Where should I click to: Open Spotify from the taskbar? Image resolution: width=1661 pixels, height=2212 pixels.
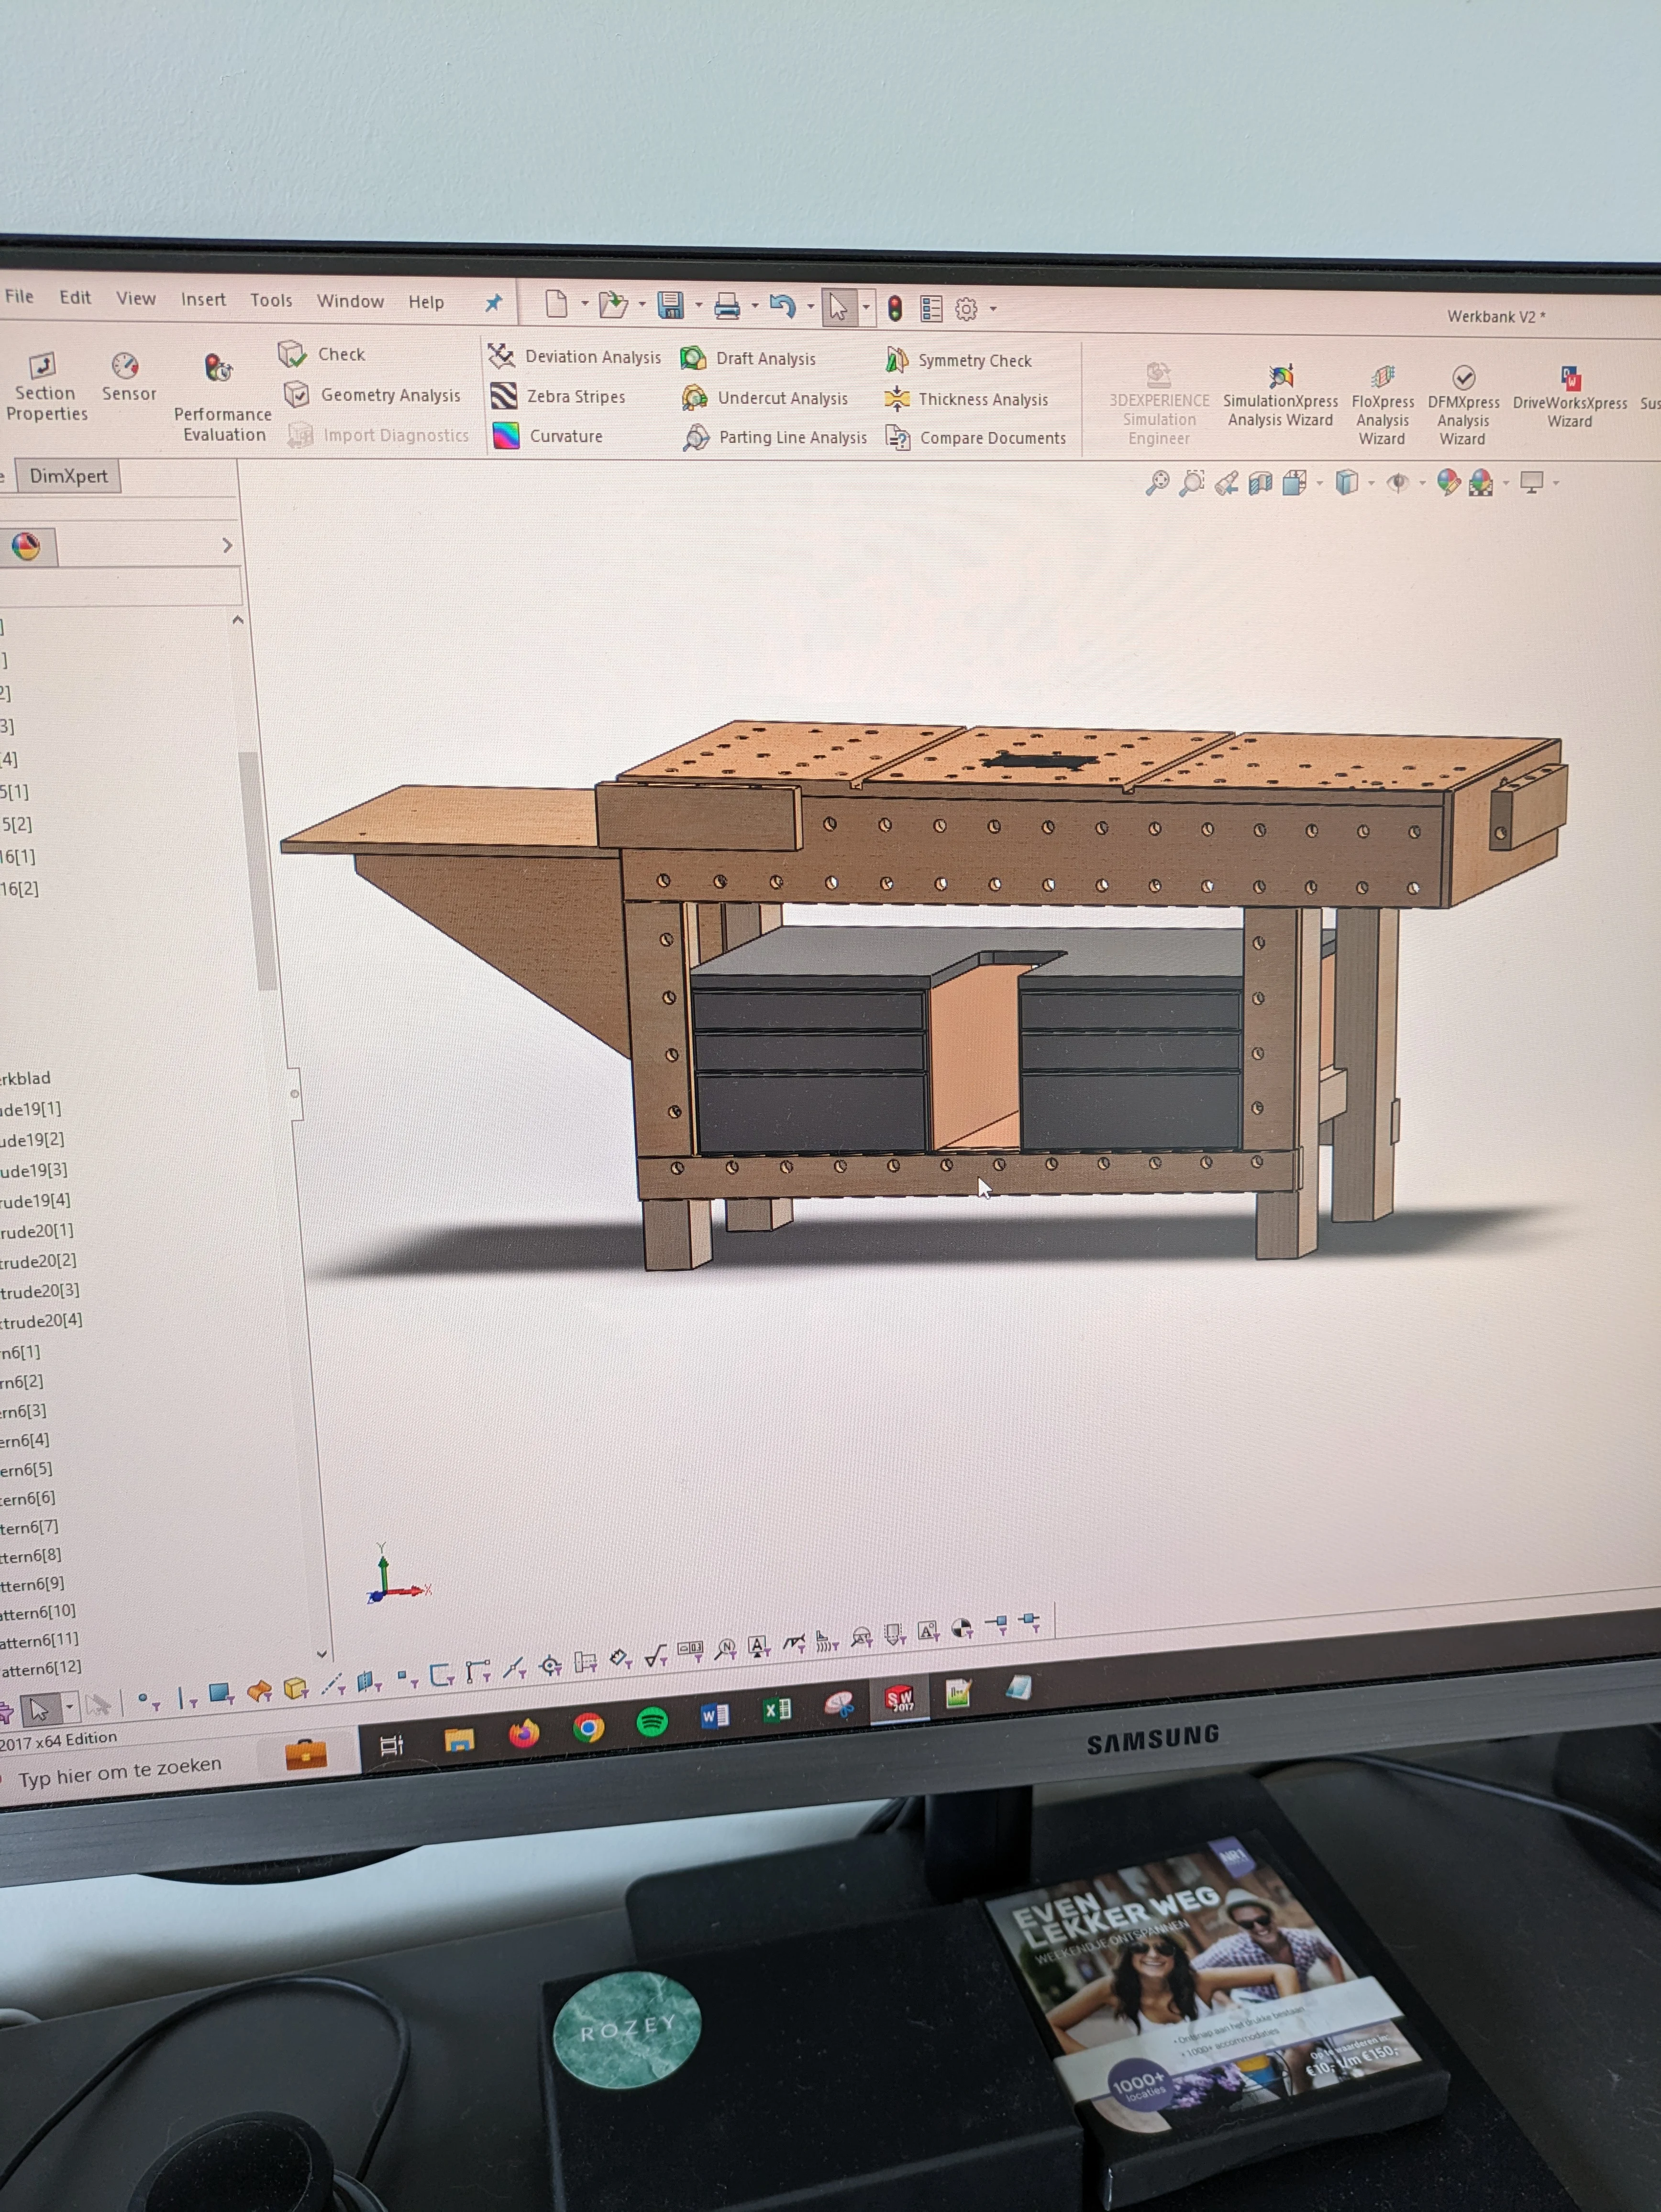coord(652,1721)
